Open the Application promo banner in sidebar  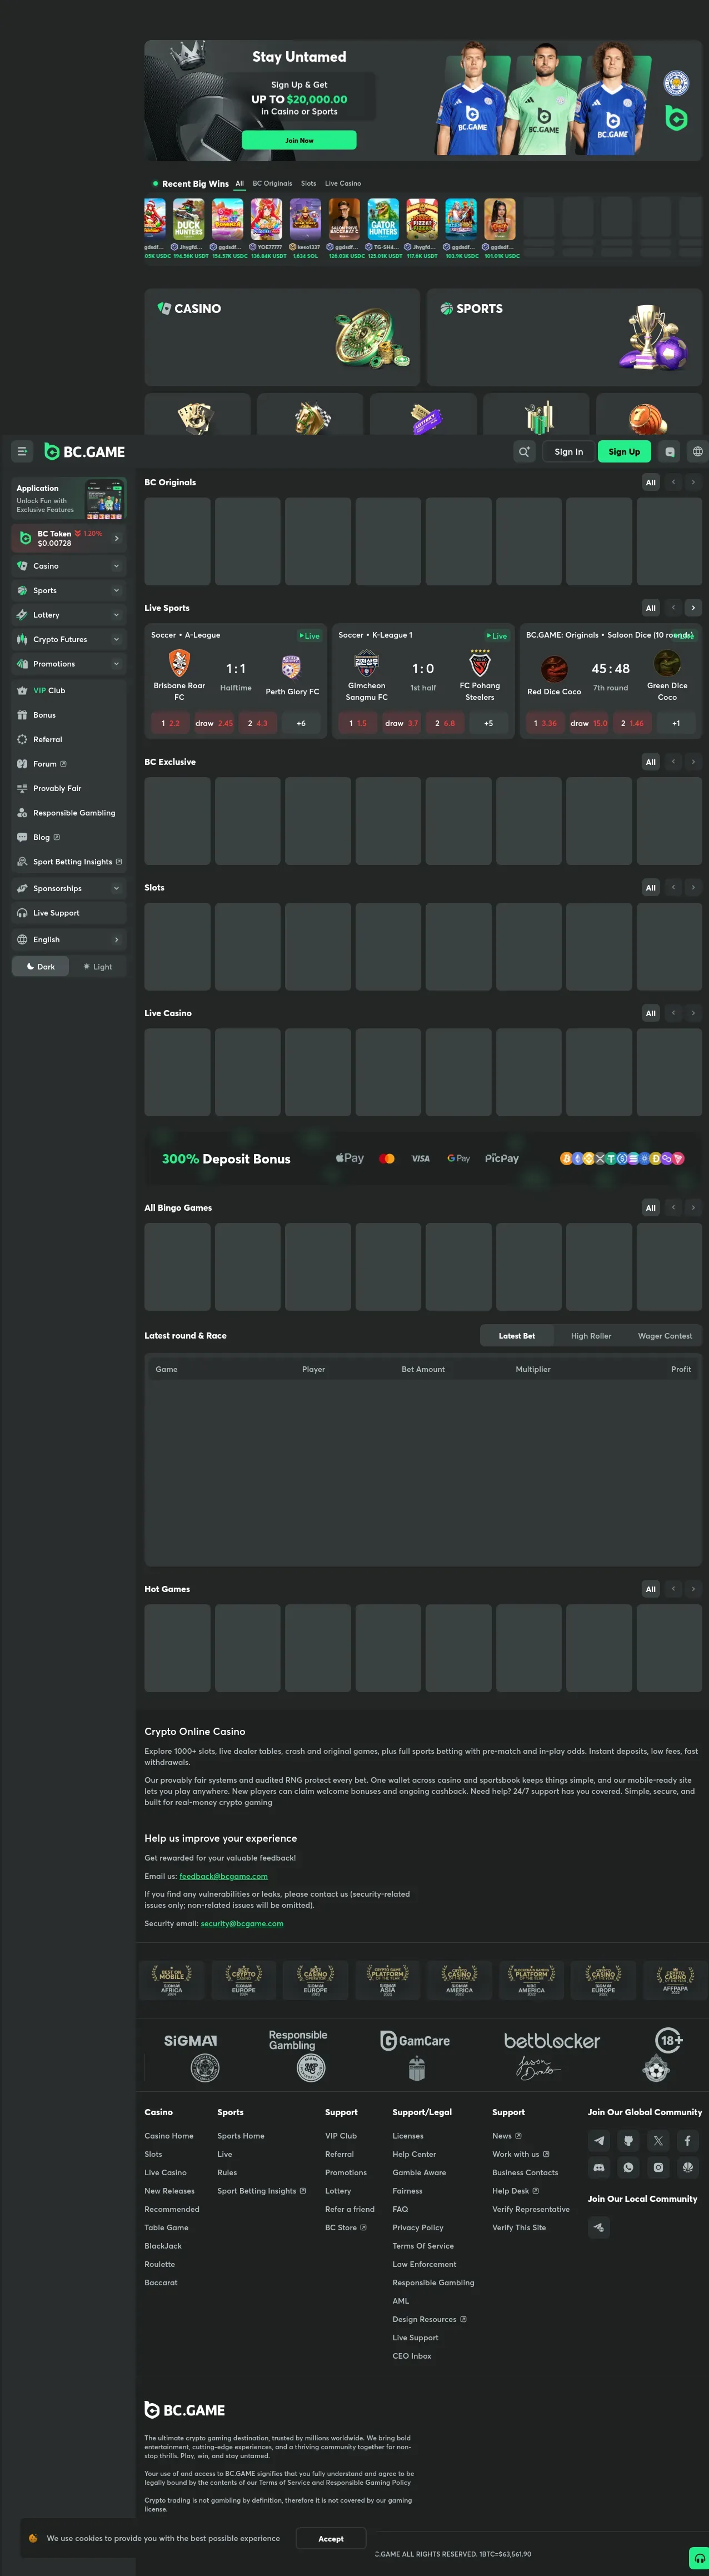(69, 498)
